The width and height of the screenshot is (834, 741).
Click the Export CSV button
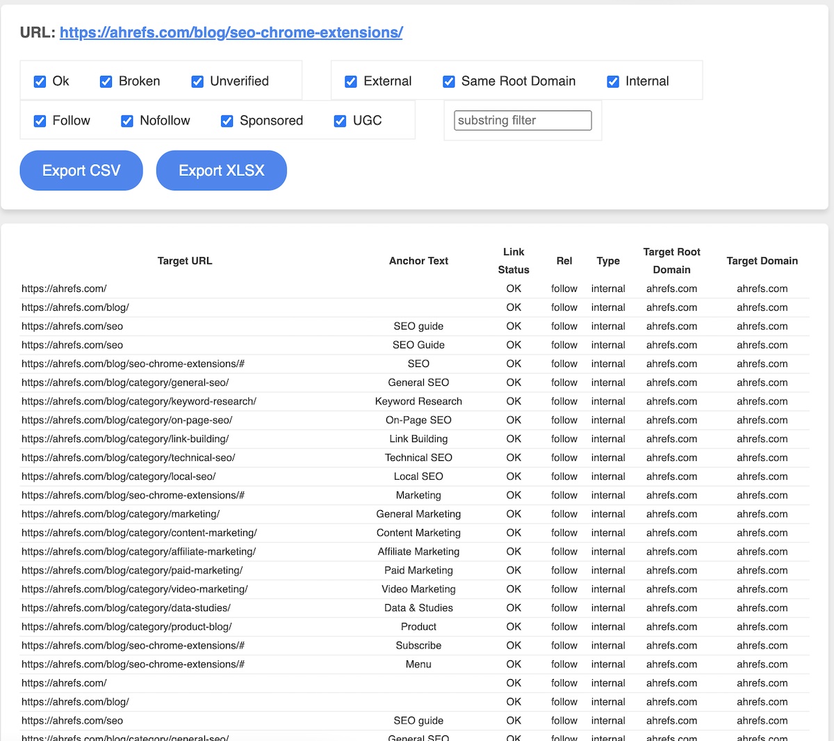click(x=81, y=170)
